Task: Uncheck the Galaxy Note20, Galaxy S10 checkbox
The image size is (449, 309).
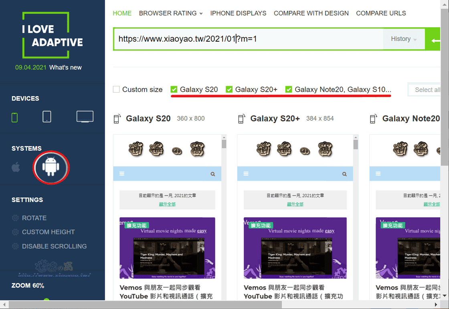Action: (289, 89)
